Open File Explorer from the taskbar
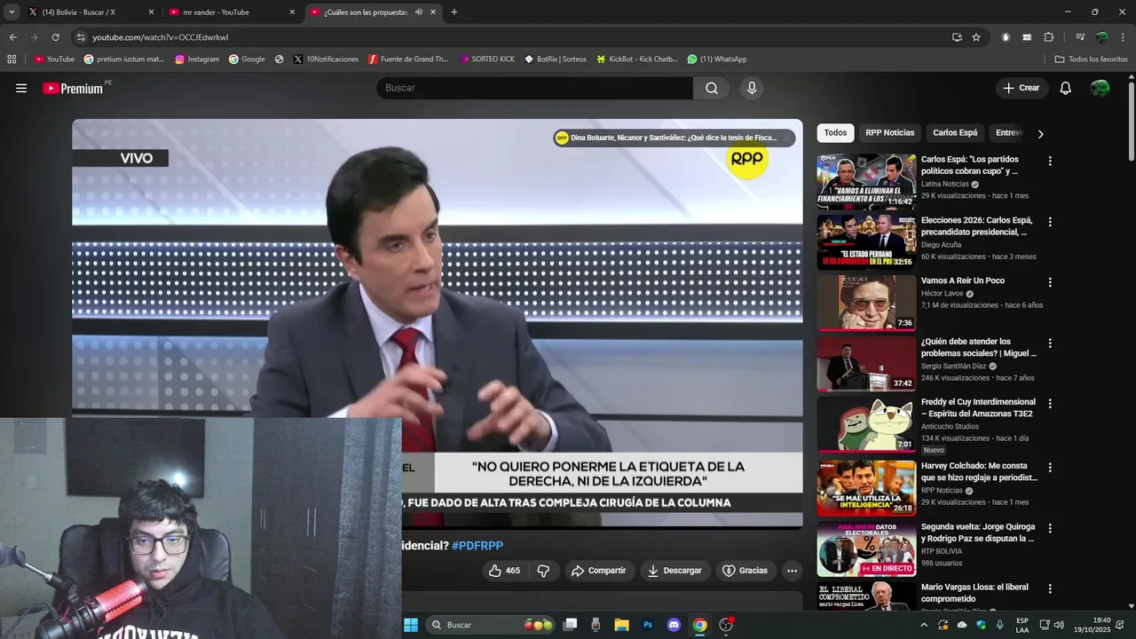Viewport: 1136px width, 639px height. (x=621, y=625)
